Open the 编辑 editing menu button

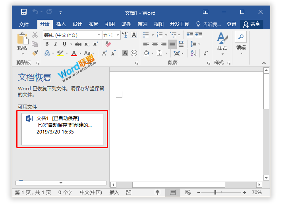tap(241, 43)
